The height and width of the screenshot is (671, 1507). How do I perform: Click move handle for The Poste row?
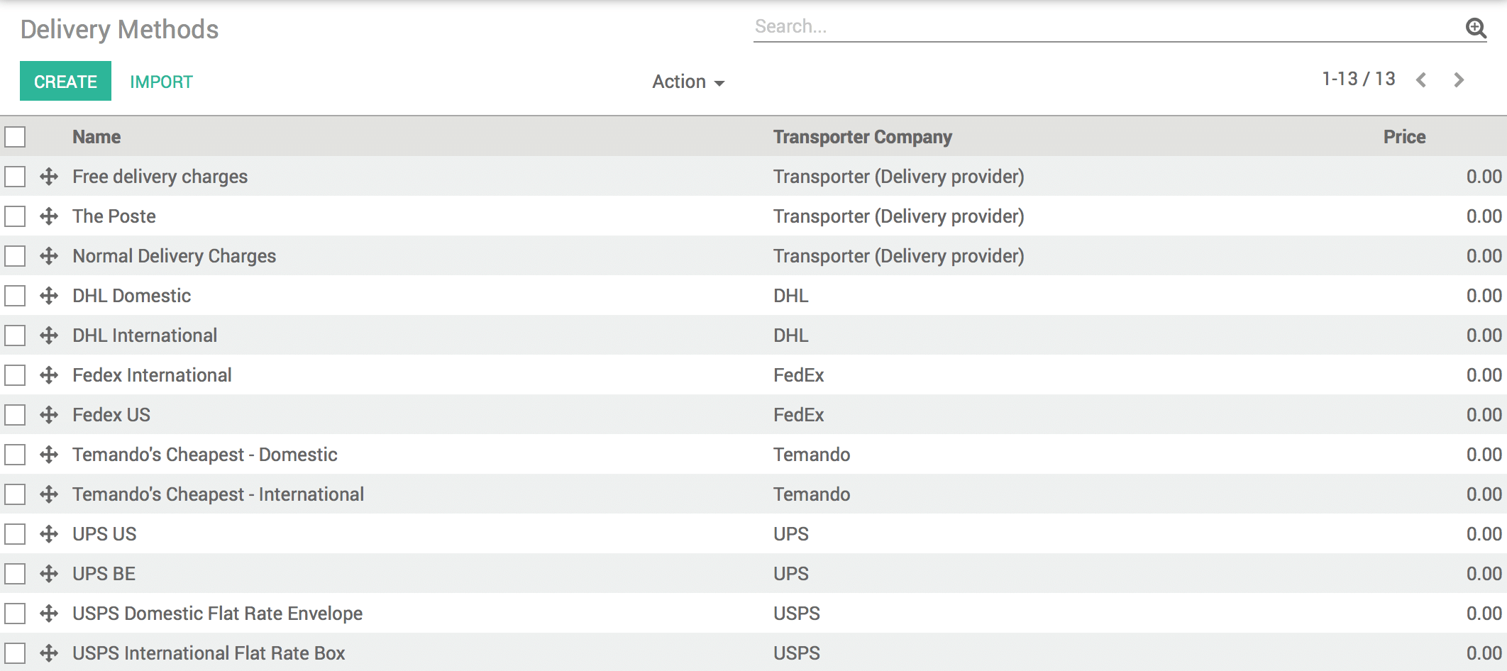[49, 216]
